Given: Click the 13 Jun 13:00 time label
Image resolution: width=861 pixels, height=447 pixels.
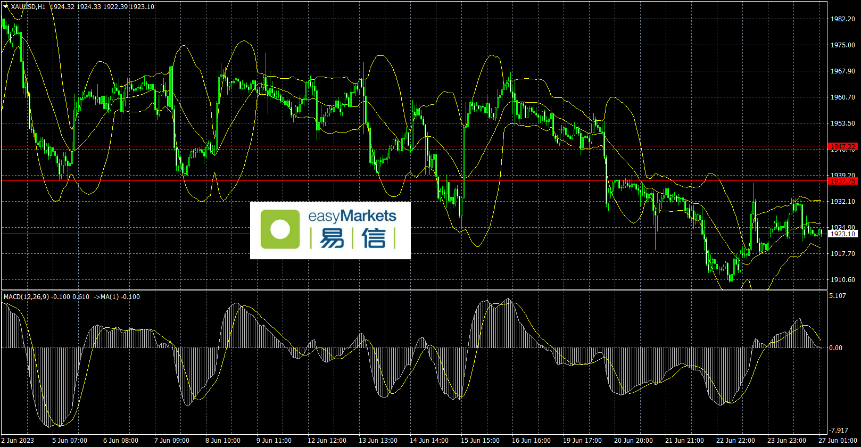Looking at the screenshot, I should [378, 441].
